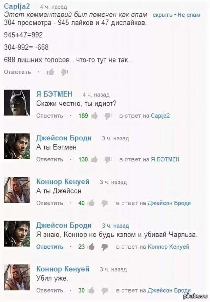210x302 pixels.
Task: Like 'А ты Бэтмен' comment
Action: coord(94,159)
